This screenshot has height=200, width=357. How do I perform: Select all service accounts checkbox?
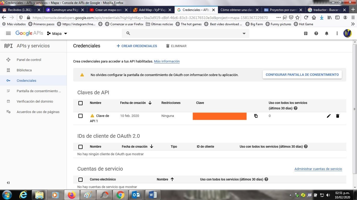(80, 180)
